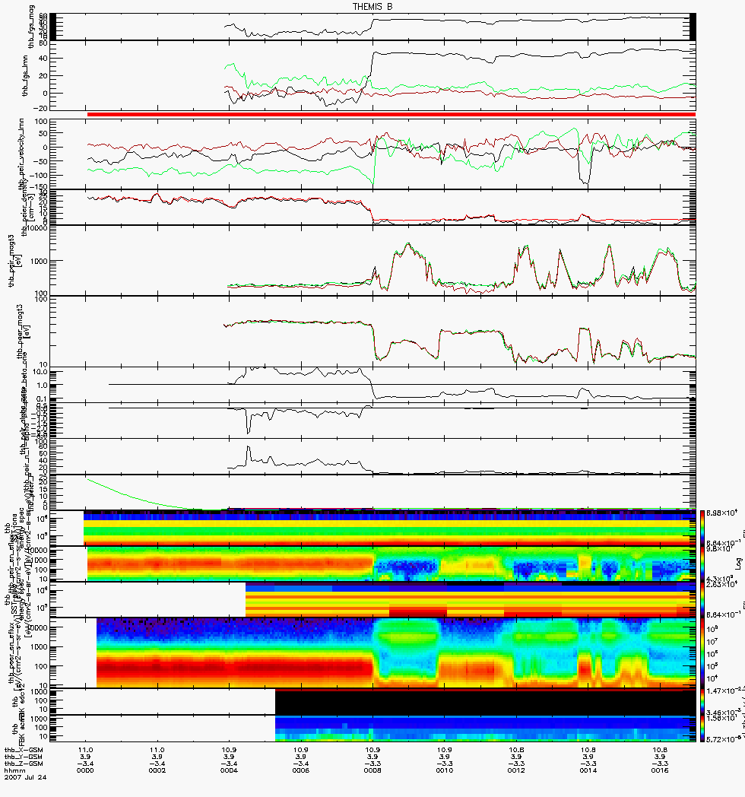Select the 0014 time tick label
745x797 pixels.
(588, 770)
